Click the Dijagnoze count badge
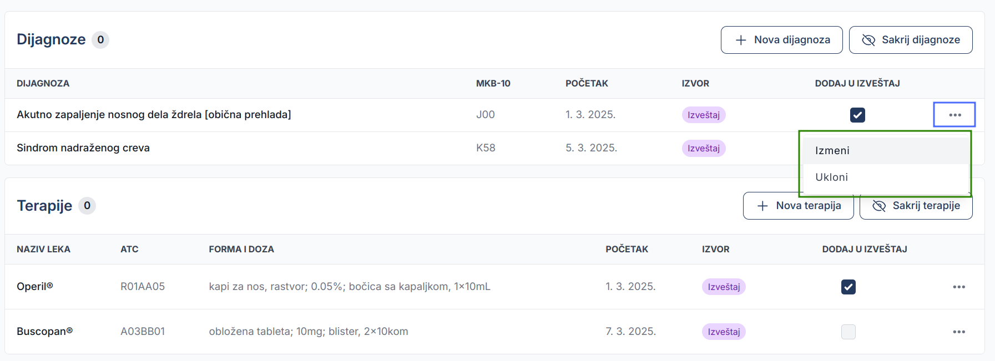 [x=100, y=40]
